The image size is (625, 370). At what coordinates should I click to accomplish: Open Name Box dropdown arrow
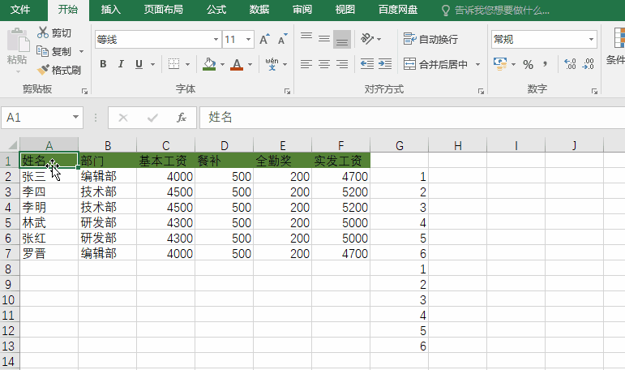[75, 117]
